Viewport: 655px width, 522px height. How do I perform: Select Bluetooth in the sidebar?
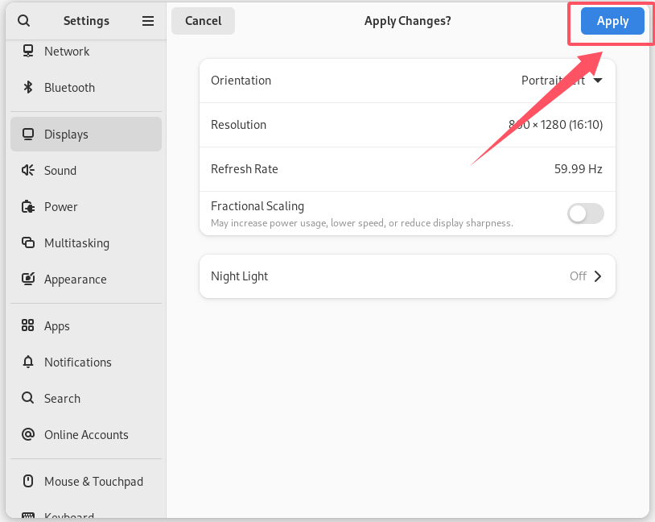(x=86, y=88)
